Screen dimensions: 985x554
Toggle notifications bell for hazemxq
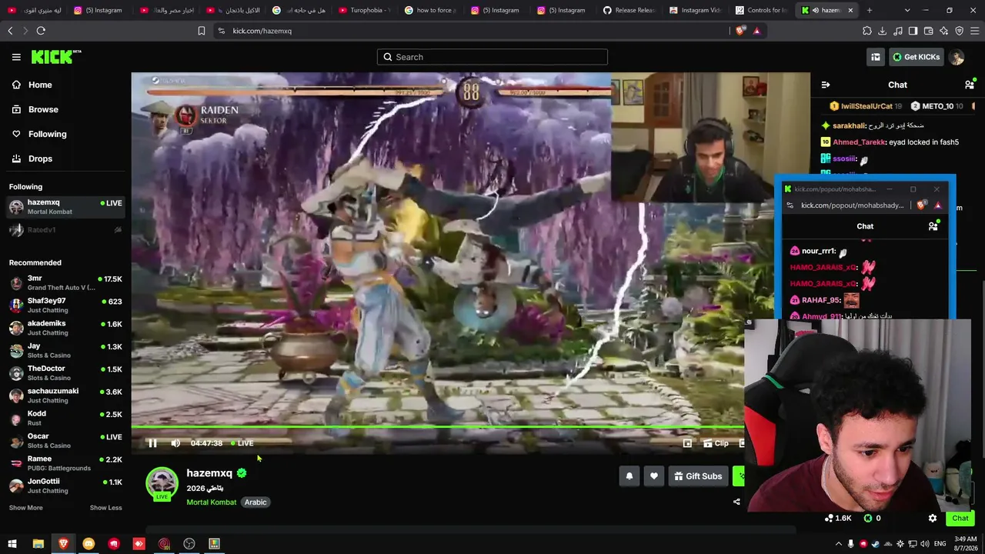[629, 476]
